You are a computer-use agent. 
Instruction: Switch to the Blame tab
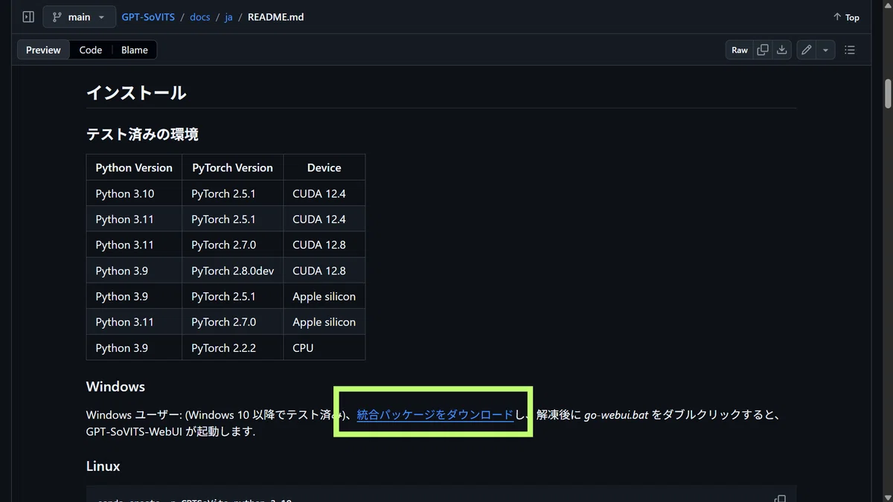[135, 50]
